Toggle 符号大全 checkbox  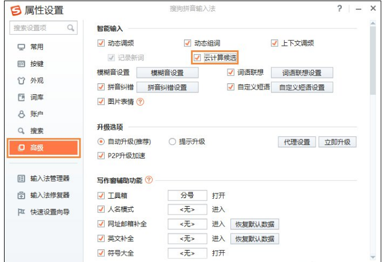coord(101,253)
